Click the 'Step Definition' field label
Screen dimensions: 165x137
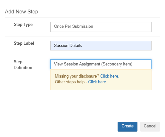coord(23,65)
